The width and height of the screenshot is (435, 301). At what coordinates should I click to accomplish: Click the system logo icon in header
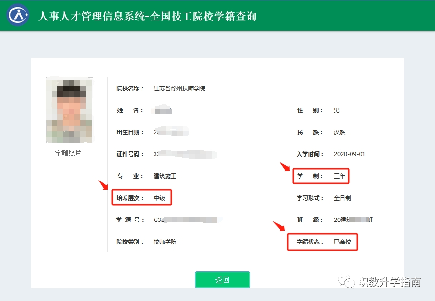coord(18,15)
